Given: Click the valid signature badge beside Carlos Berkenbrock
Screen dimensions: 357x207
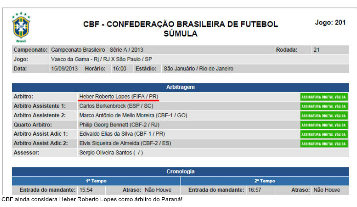Looking at the screenshot, I should coord(324,106).
